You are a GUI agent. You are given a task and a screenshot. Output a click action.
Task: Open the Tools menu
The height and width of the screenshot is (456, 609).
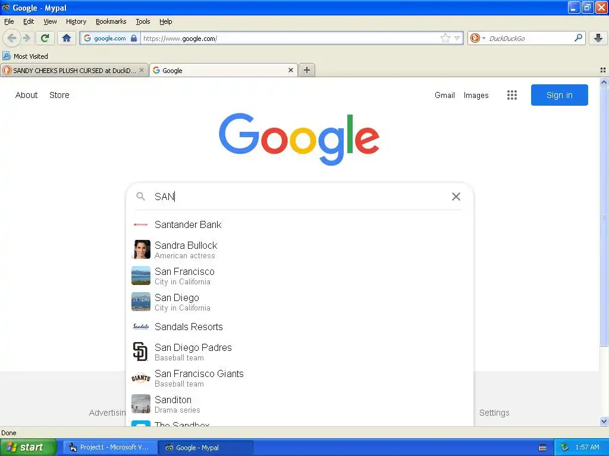coord(143,21)
